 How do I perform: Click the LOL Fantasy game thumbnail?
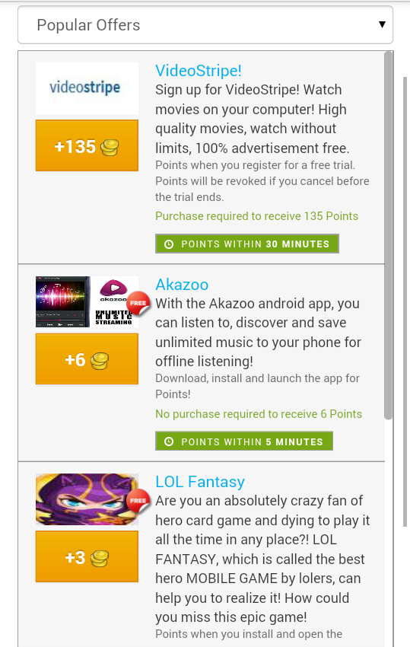87,499
